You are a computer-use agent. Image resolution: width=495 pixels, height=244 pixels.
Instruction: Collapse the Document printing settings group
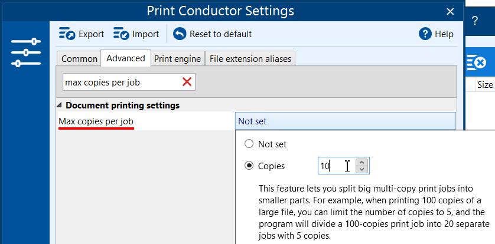tap(59, 105)
